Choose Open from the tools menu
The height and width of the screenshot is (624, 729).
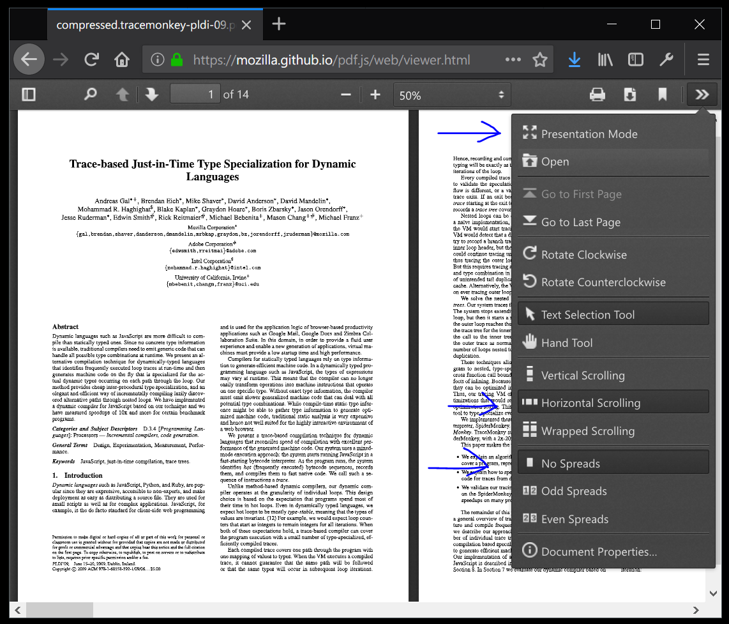(613, 162)
